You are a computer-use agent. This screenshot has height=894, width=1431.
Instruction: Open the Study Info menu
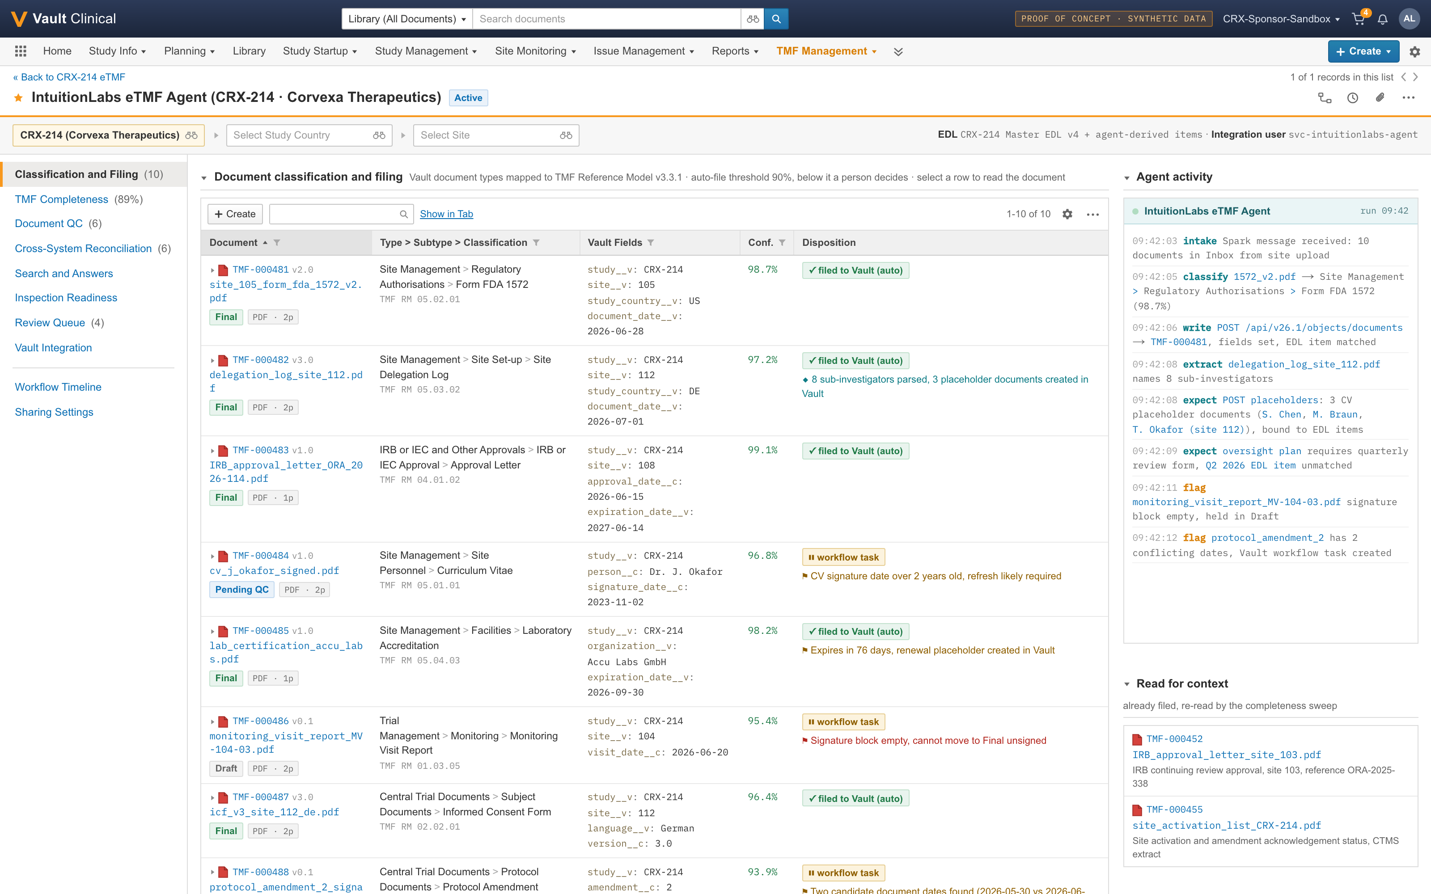(x=117, y=51)
